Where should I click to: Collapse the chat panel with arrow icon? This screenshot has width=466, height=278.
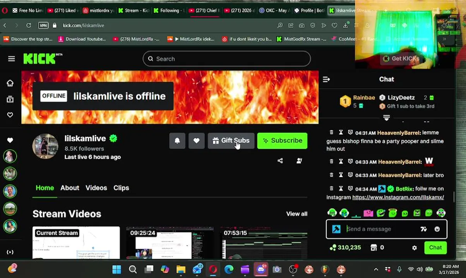[326, 79]
